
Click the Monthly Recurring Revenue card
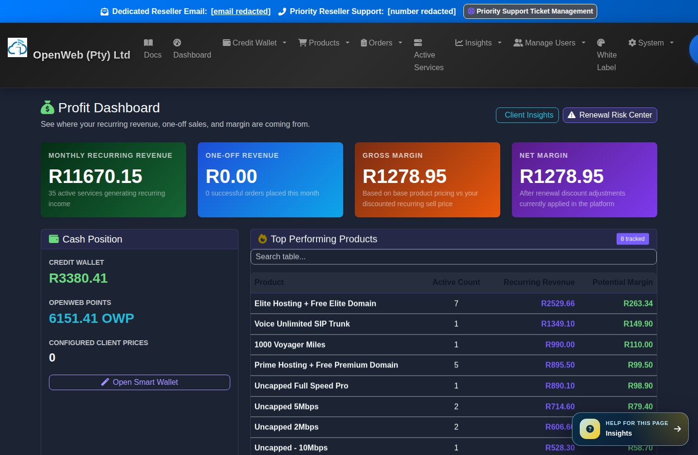[x=113, y=180]
